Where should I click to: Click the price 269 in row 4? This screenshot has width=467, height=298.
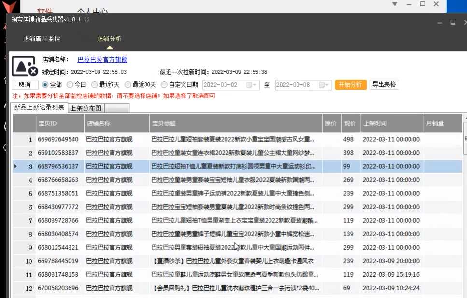(348, 180)
